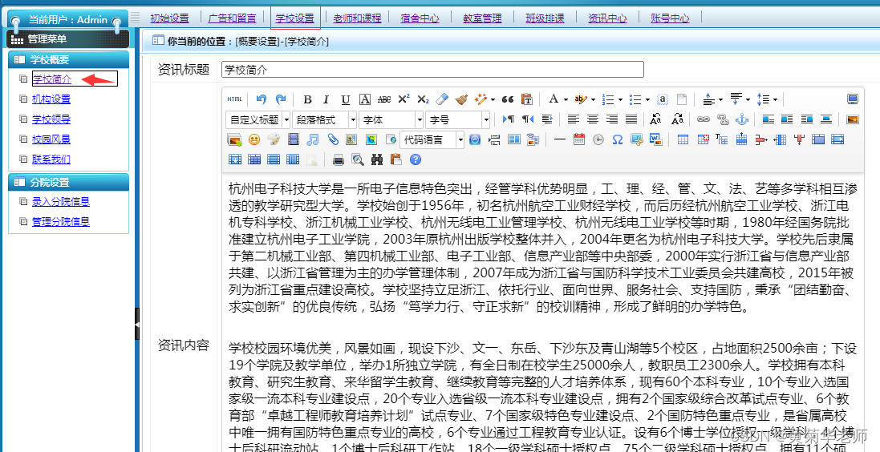Pick font color with the A icon
The width and height of the screenshot is (880, 452).
[x=554, y=99]
